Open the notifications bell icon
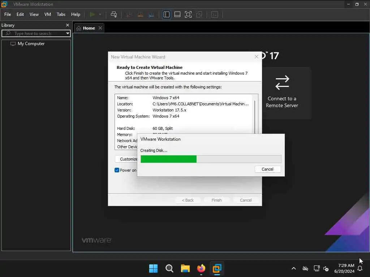 pyautogui.click(x=360, y=268)
